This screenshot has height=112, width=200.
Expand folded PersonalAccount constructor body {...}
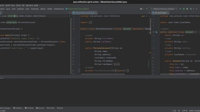(x=117, y=64)
